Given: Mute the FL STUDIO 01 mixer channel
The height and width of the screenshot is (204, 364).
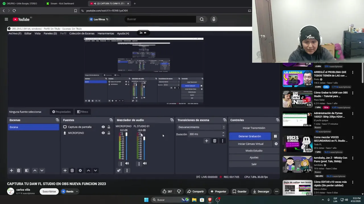Looking at the screenshot, I should (145, 163).
